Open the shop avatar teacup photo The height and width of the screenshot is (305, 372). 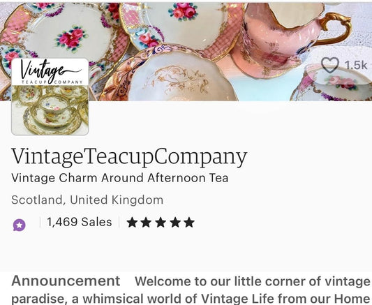point(50,110)
